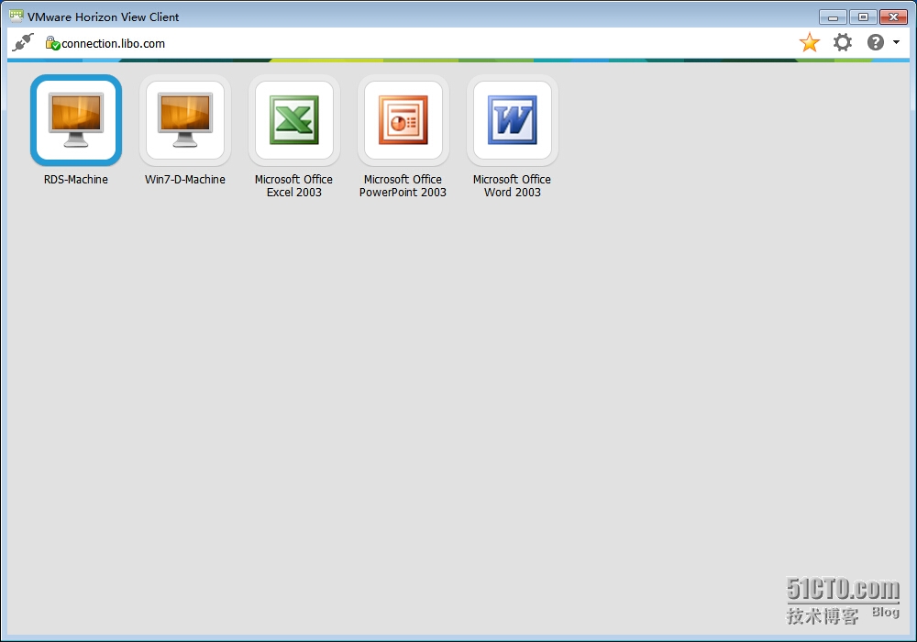Maximize the Horizon View Client window
Viewport: 917px width, 642px height.
(x=863, y=17)
